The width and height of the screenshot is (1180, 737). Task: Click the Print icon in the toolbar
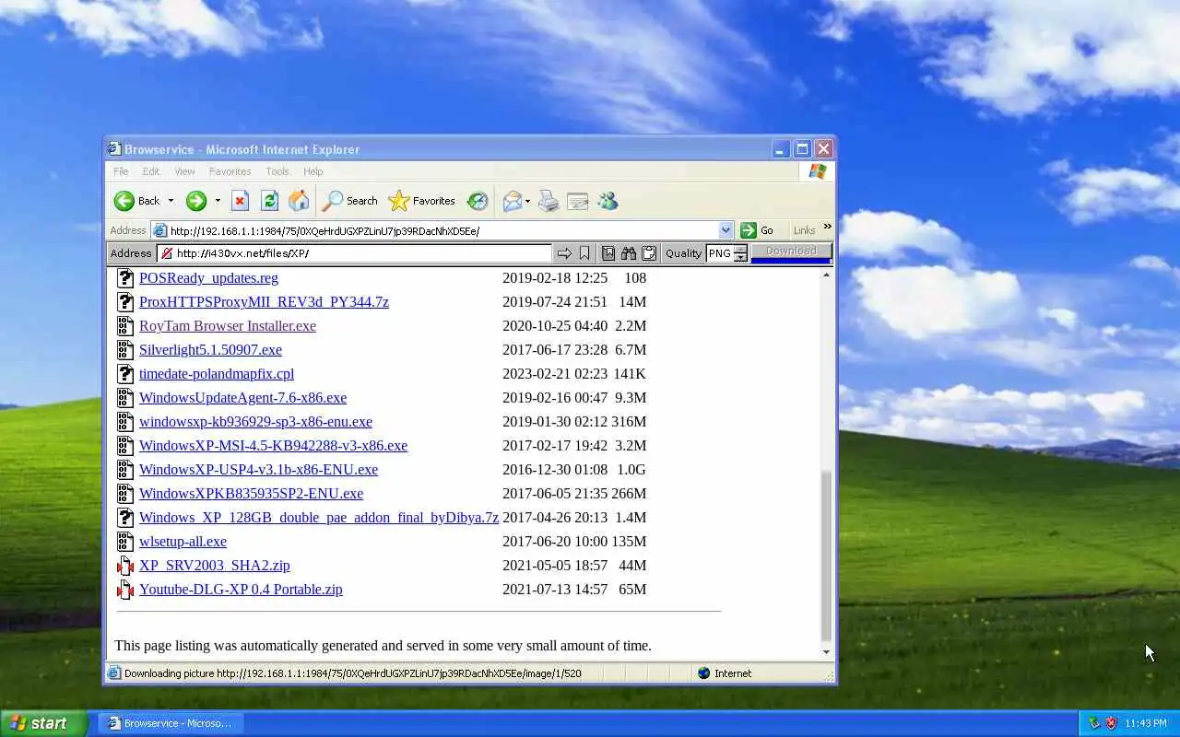549,201
